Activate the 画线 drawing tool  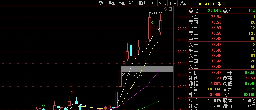point(142,3)
